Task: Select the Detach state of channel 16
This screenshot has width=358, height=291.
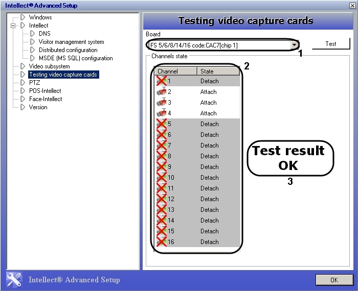Action: [x=210, y=242]
